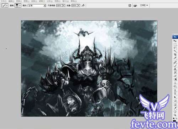Screen dimensions: 178x129
Task: Select the Crop tool
Action: 175,55
